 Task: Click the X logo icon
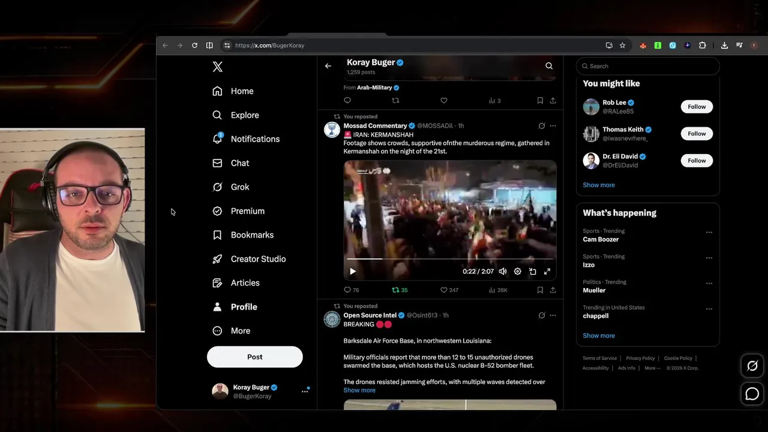[x=218, y=67]
